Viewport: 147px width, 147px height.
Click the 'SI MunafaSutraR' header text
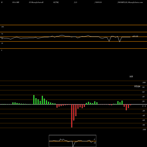36,2
